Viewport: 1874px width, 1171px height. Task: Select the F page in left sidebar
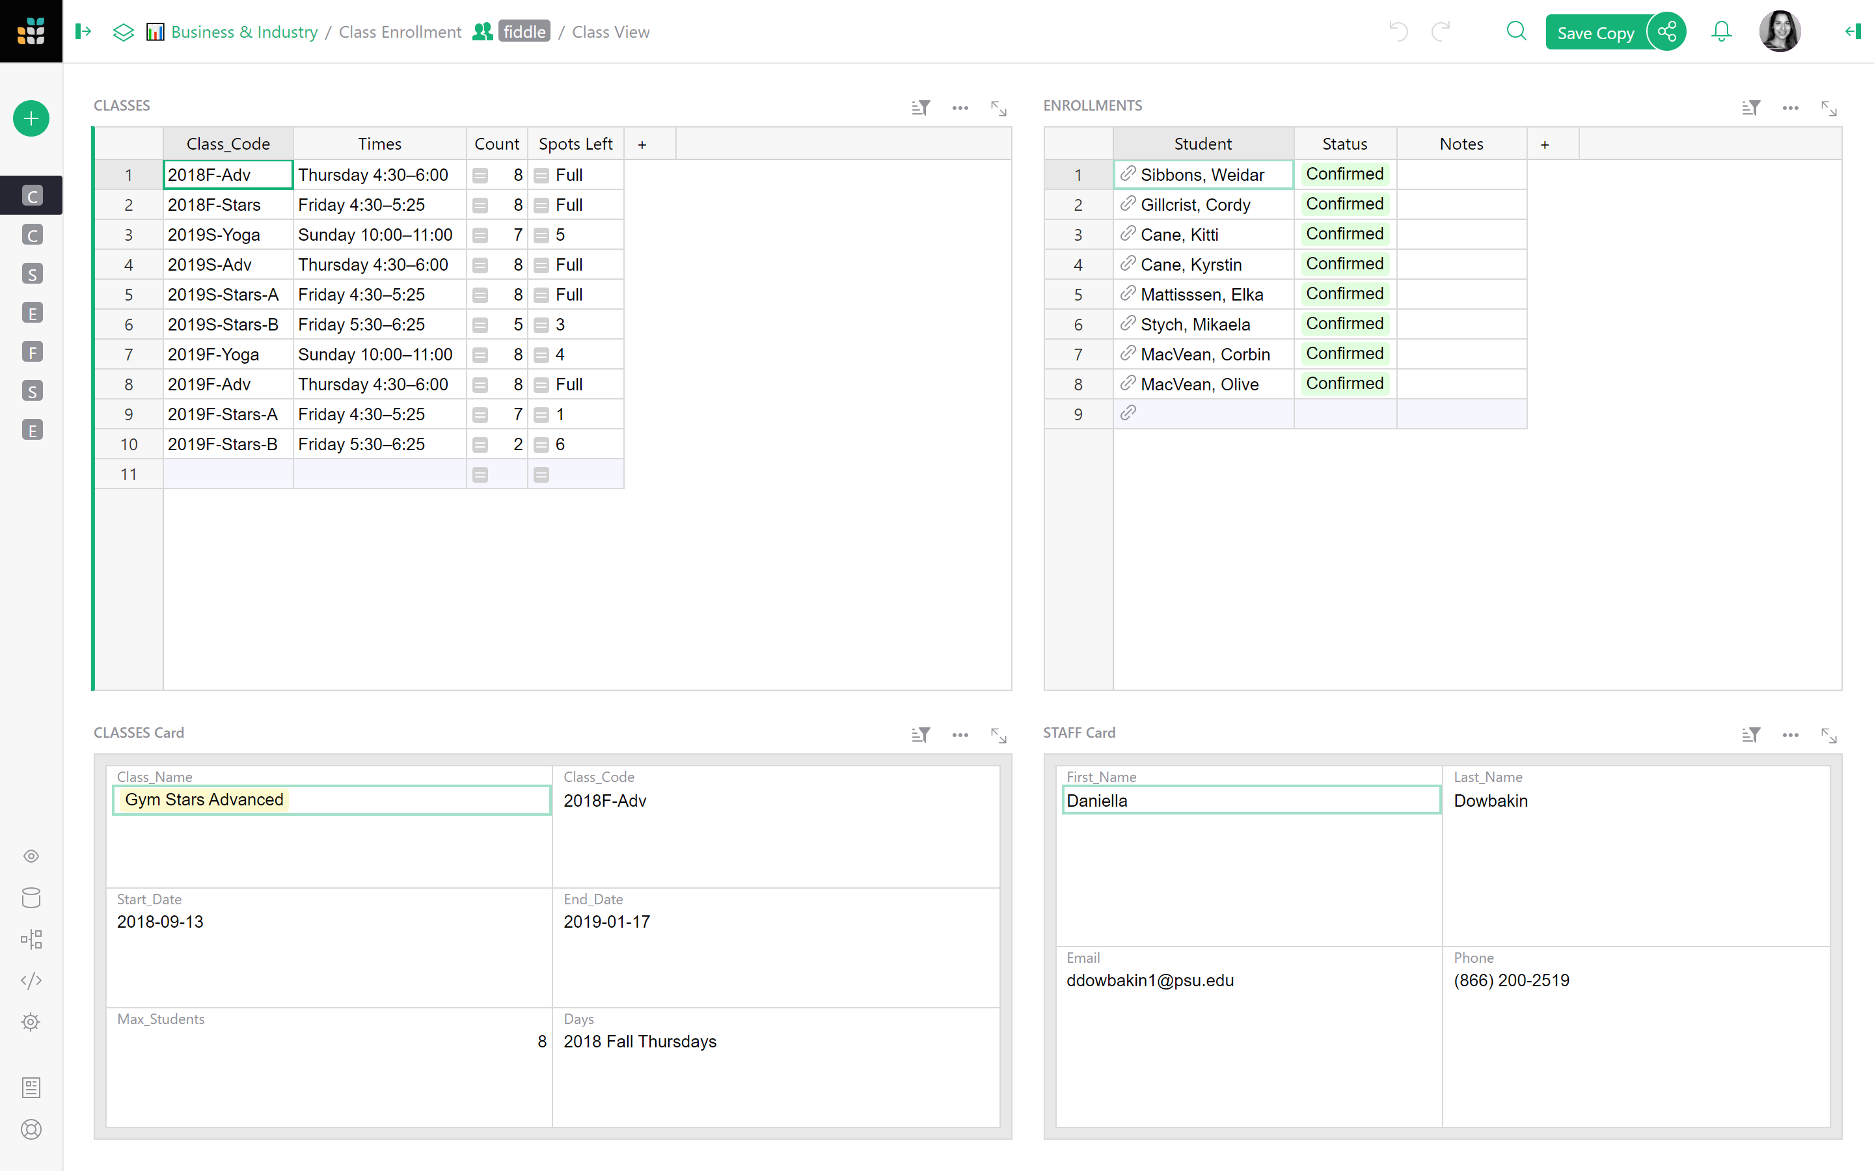click(x=32, y=353)
